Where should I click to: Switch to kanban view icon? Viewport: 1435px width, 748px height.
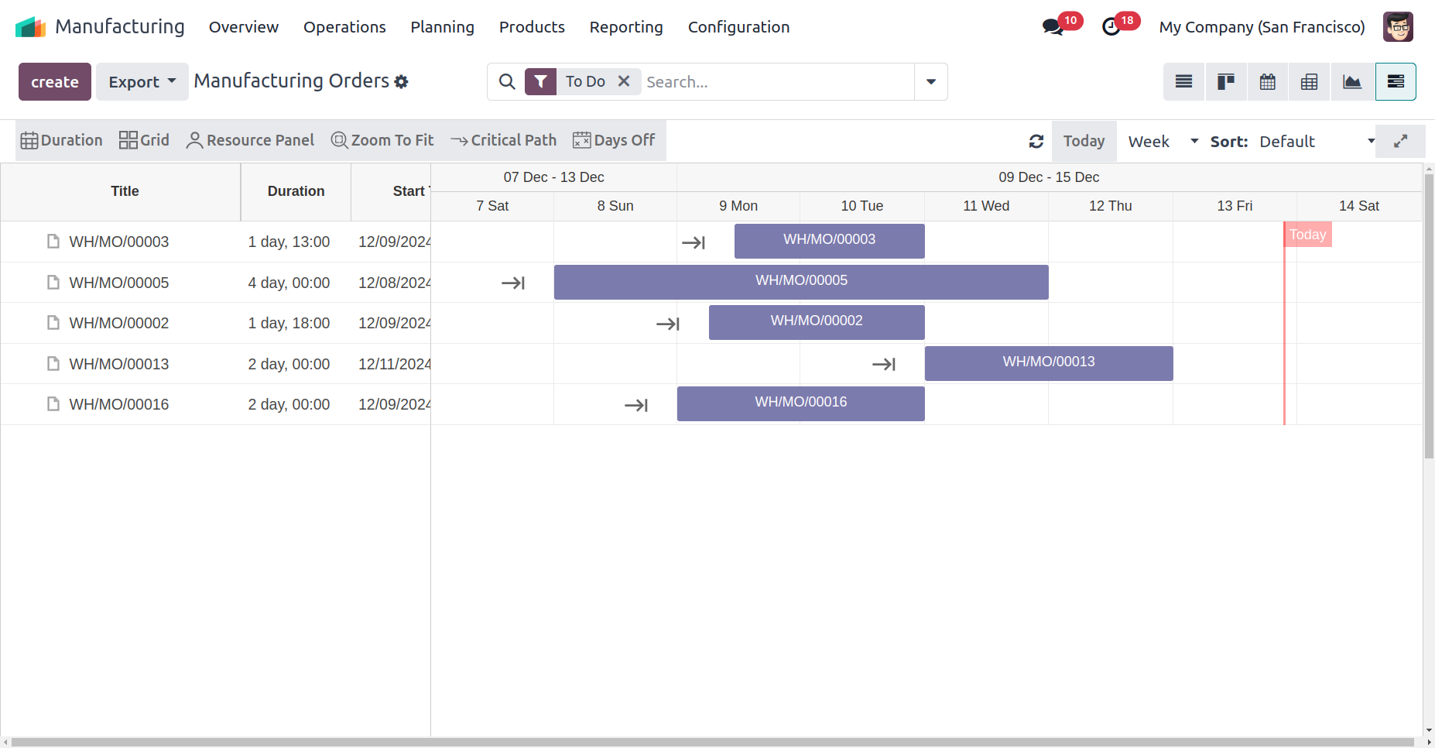[1225, 82]
